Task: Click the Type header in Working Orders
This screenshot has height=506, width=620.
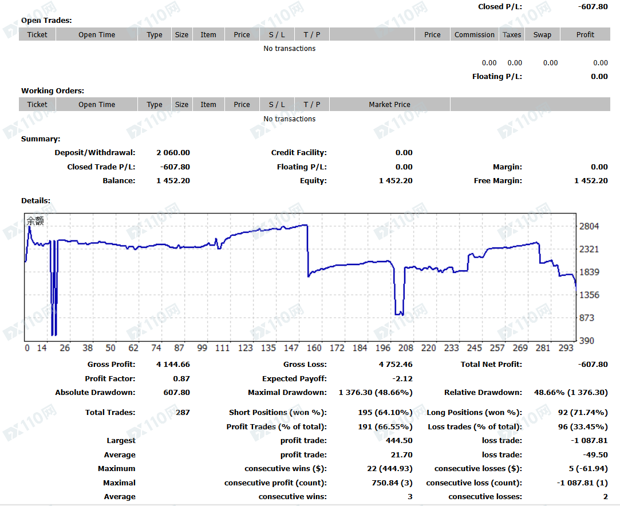Action: point(154,104)
